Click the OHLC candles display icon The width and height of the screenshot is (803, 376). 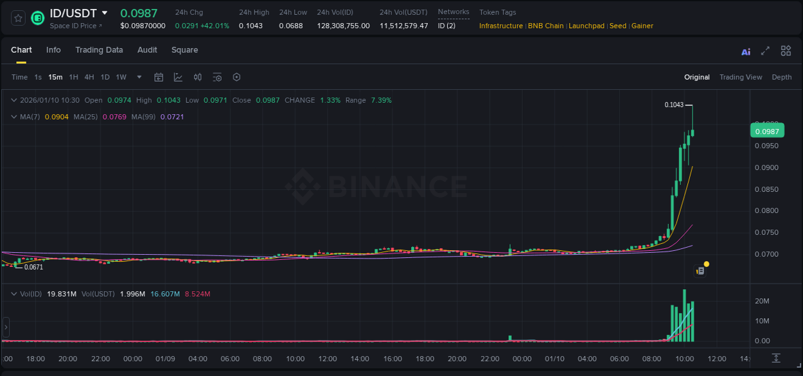point(198,77)
